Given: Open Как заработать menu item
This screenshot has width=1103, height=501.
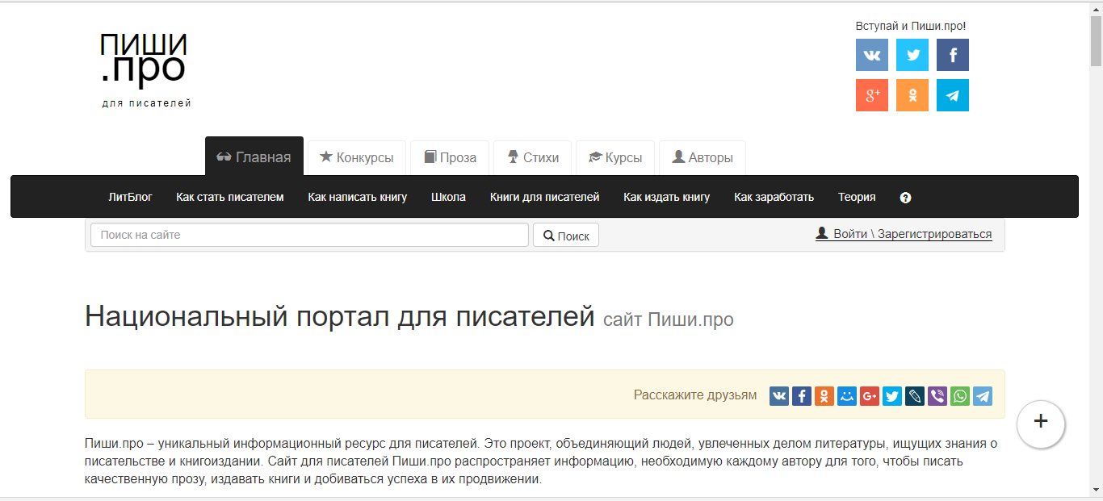Looking at the screenshot, I should [x=774, y=197].
